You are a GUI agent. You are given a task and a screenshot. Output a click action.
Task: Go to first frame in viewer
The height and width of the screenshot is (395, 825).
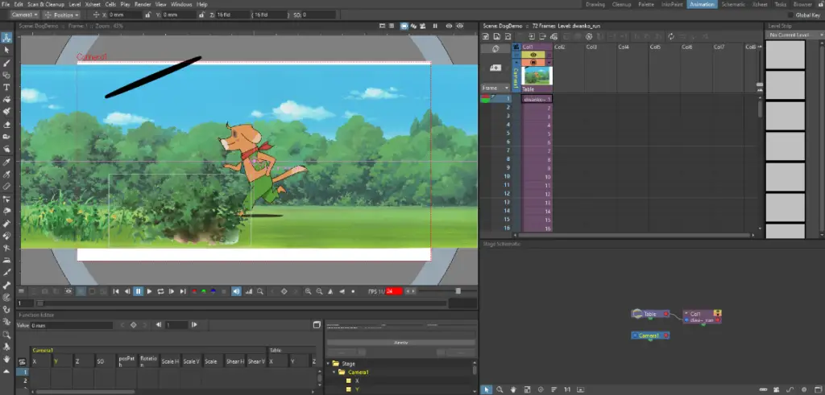[x=116, y=291]
